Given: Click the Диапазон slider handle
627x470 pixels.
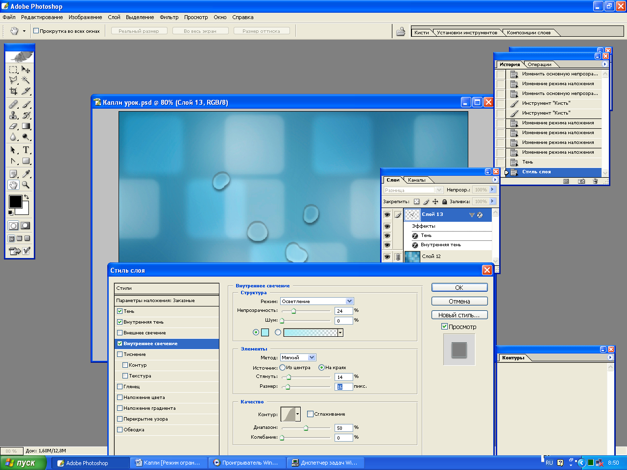Looking at the screenshot, I should pos(306,428).
